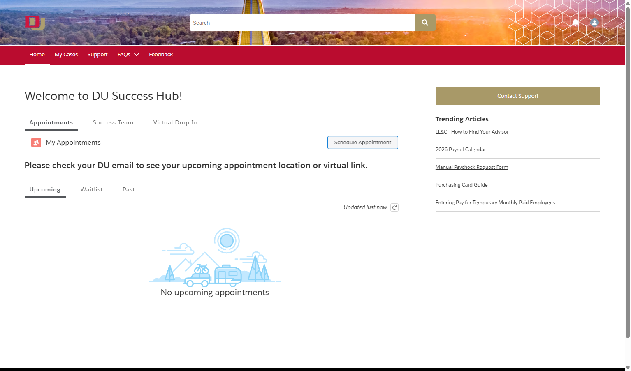The width and height of the screenshot is (631, 371).
Task: Open LL&C - How to Find Your Advisor article
Action: click(472, 132)
